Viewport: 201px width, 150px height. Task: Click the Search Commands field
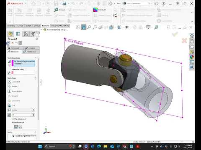point(137,3)
